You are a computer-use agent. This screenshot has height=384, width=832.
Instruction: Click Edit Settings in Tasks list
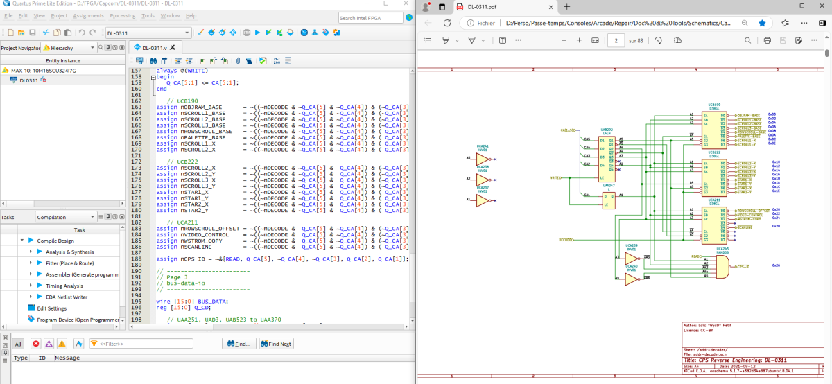click(x=51, y=308)
